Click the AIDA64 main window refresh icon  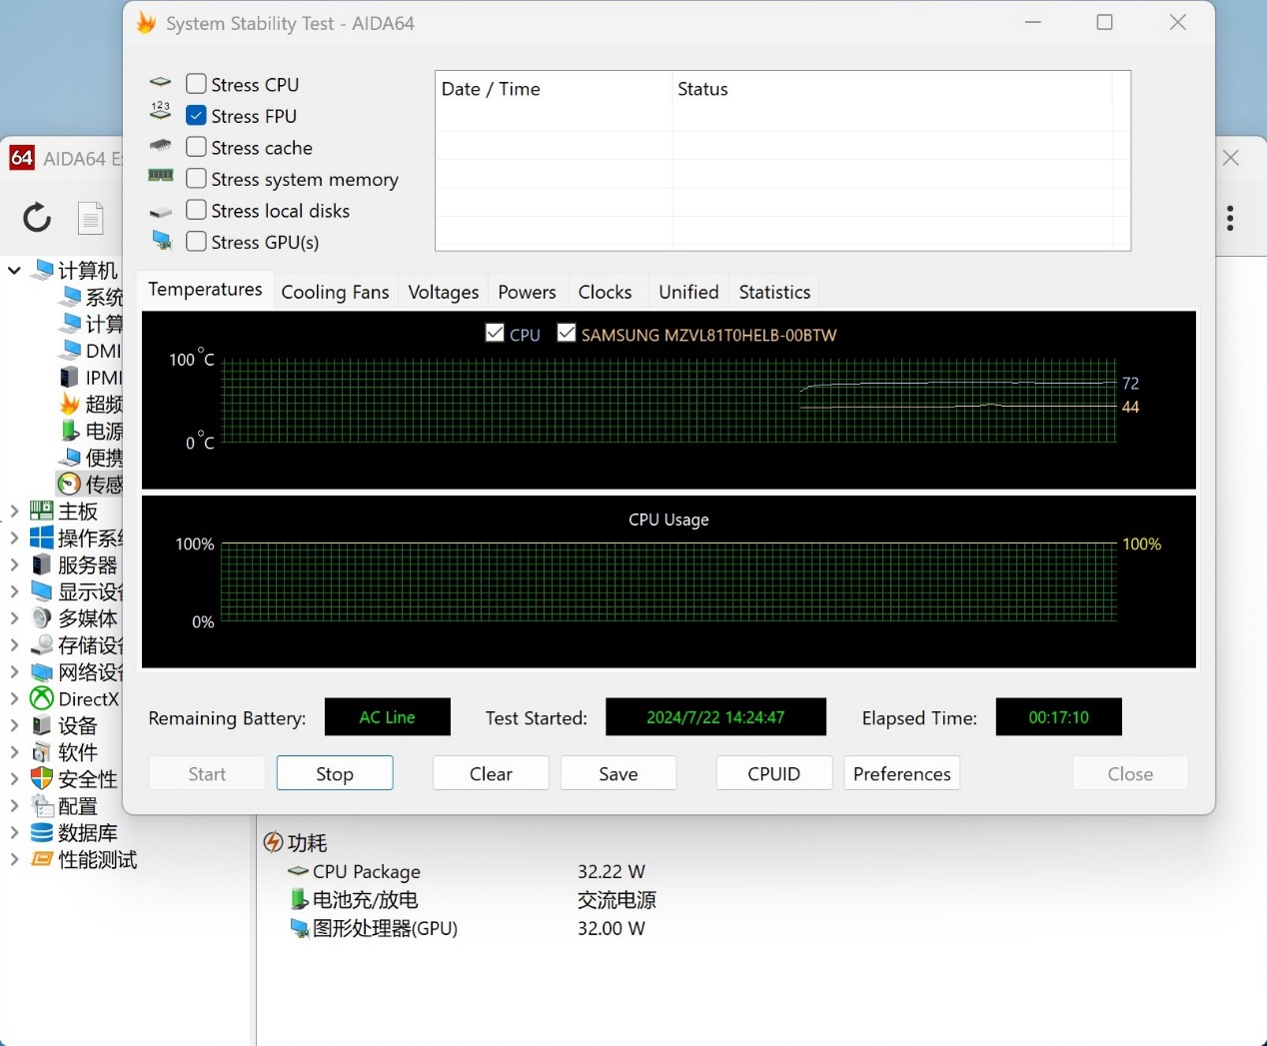pyautogui.click(x=37, y=217)
